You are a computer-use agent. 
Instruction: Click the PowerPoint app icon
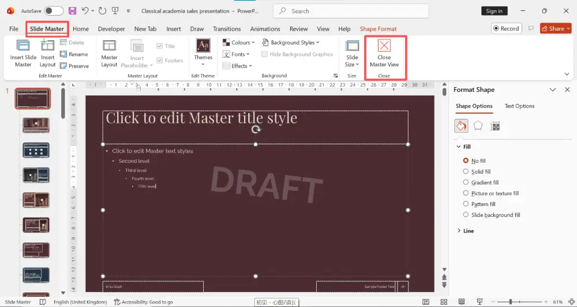[x=10, y=11]
